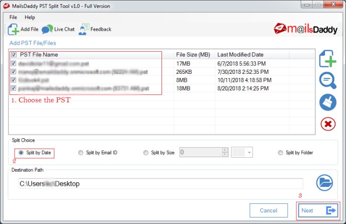This screenshot has width=346, height=224.
Task: Toggle the select-all checkbox beside PST File Name
Action: tap(14, 55)
